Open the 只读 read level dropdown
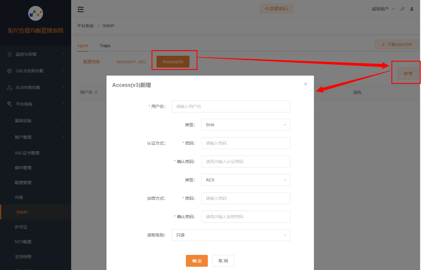The height and width of the screenshot is (270, 421). 231,235
